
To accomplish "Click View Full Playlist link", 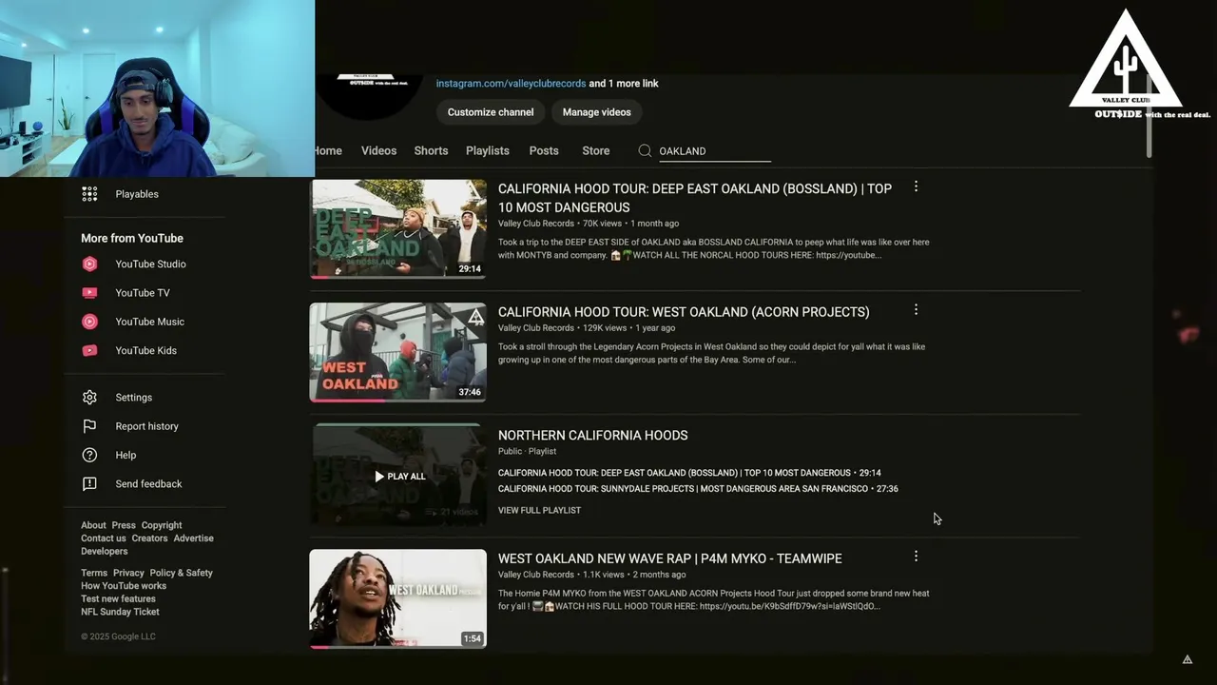I will tap(539, 510).
